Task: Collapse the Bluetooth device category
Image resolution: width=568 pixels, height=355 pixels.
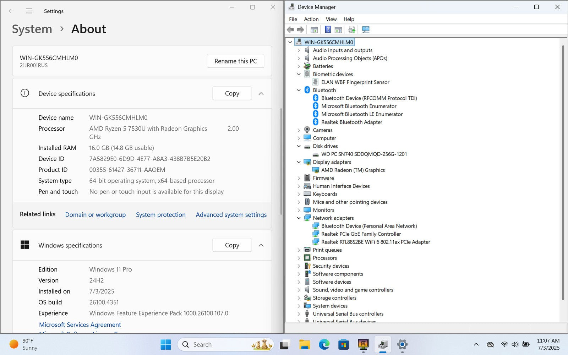Action: [x=299, y=90]
